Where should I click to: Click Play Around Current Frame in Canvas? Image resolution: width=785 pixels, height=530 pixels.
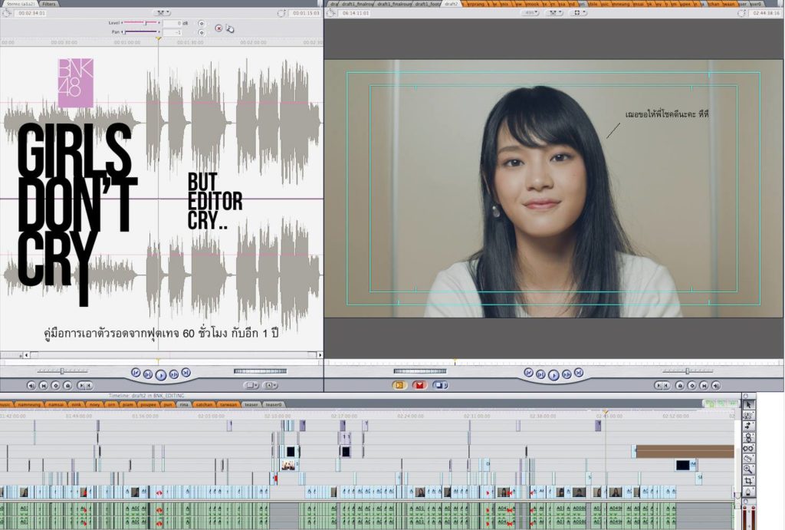point(567,374)
